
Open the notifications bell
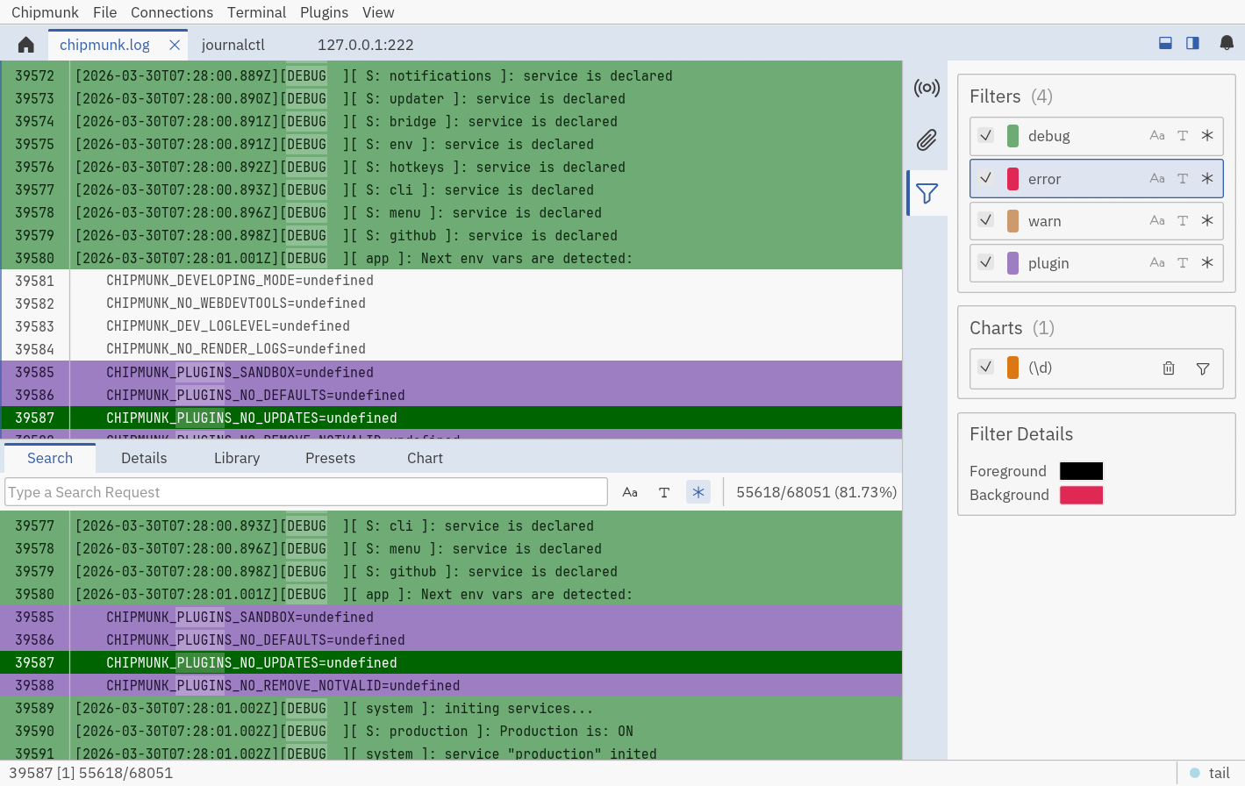pyautogui.click(x=1227, y=43)
